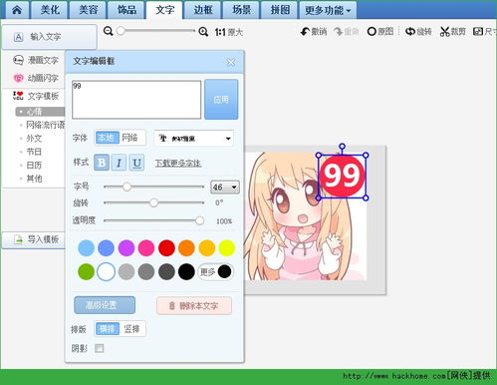The height and width of the screenshot is (385, 497).
Task: Pick the light blue color swatch
Action: coord(86,248)
